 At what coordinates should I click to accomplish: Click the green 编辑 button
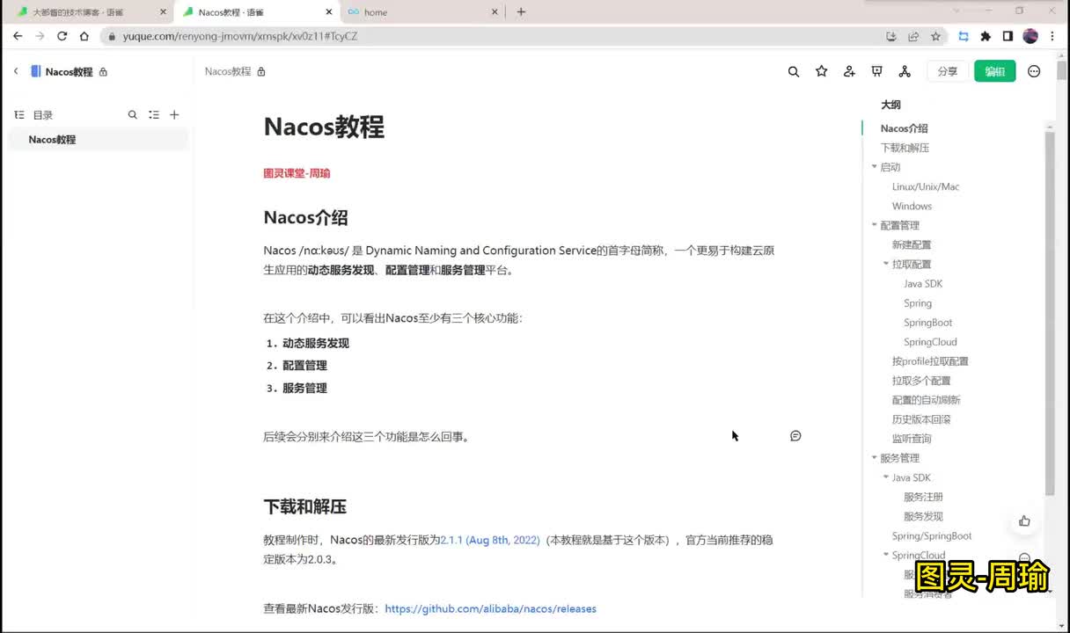coord(995,71)
